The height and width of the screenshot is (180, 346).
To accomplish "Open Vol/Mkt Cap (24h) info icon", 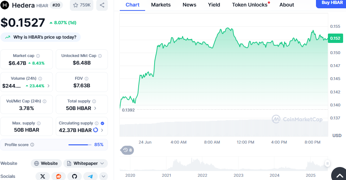I will click(45, 101).
